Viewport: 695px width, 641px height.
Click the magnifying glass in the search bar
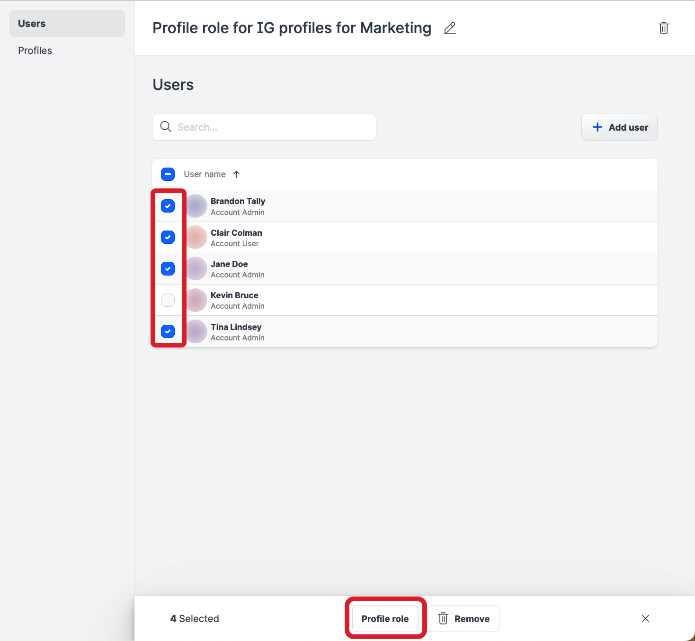(x=165, y=127)
